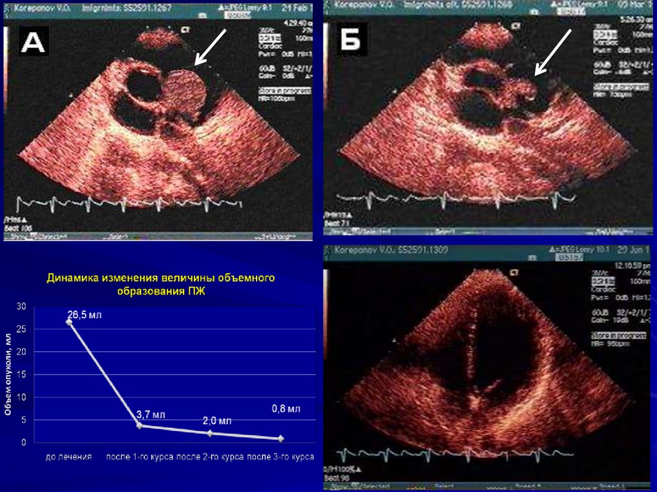Click the y-axis value 30
Viewport: 657px width, 492px height.
[x=21, y=307]
